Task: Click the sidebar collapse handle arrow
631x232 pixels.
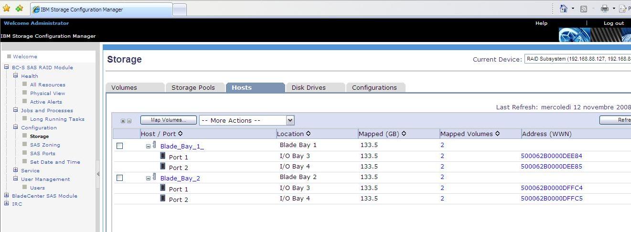Action: [98, 174]
